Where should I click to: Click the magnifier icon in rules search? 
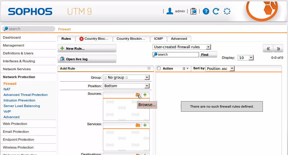[x=155, y=54]
